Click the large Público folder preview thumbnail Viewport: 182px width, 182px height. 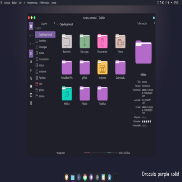[143, 52]
